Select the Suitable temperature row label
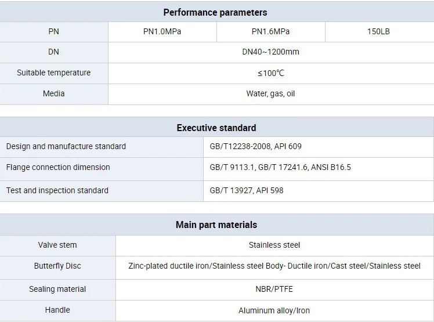The height and width of the screenshot is (322, 434). click(53, 73)
